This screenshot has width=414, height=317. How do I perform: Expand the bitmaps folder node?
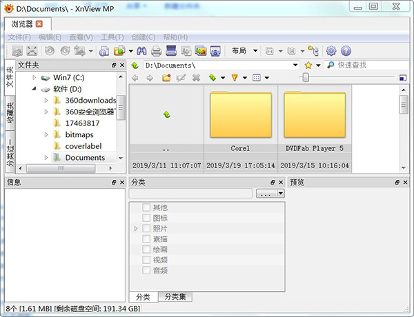pos(46,134)
